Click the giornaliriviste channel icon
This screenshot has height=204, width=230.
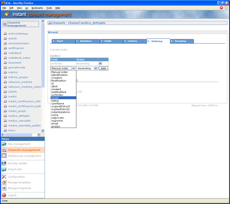pyautogui.click(x=6, y=67)
